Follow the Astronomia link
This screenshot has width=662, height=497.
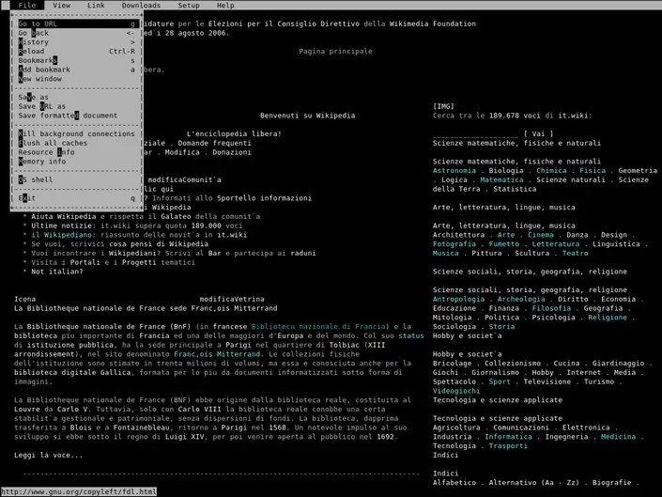(454, 171)
